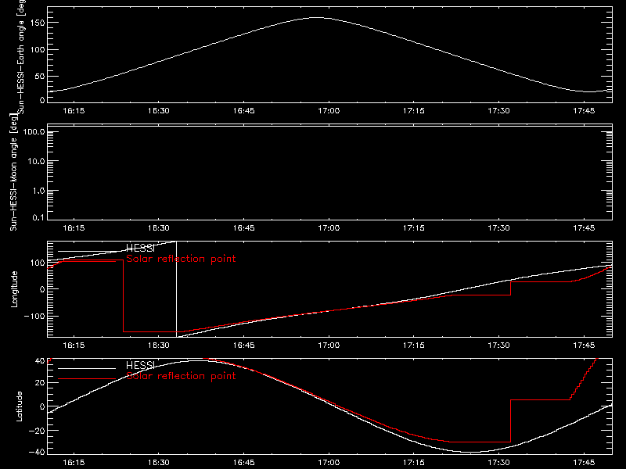Click 17:15 tick label under Latitude plot

coord(414,463)
